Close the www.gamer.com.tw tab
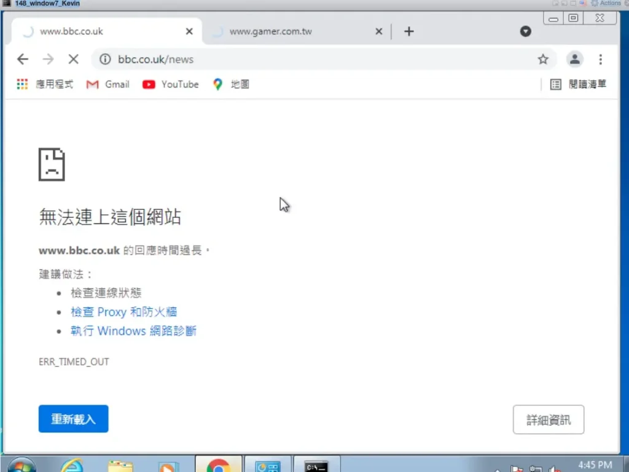The width and height of the screenshot is (629, 472). [x=379, y=31]
